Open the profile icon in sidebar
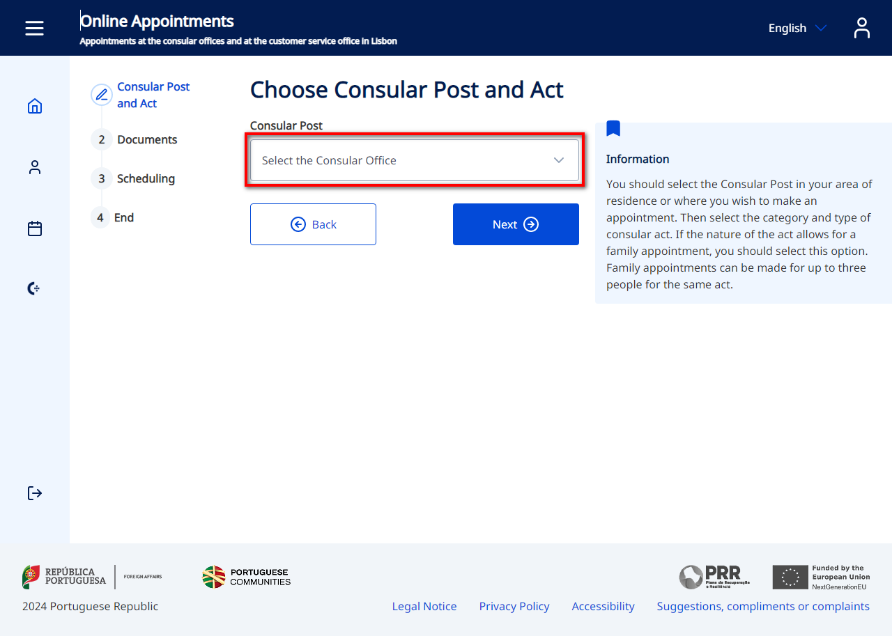Screen dimensions: 892x636 35,167
